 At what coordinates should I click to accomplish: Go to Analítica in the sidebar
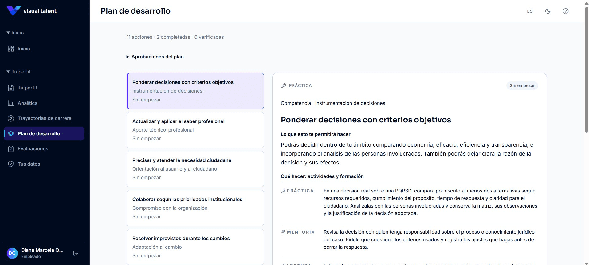point(44,103)
